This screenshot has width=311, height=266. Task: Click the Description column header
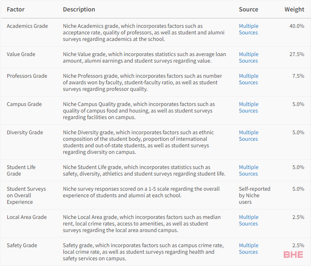79,9
